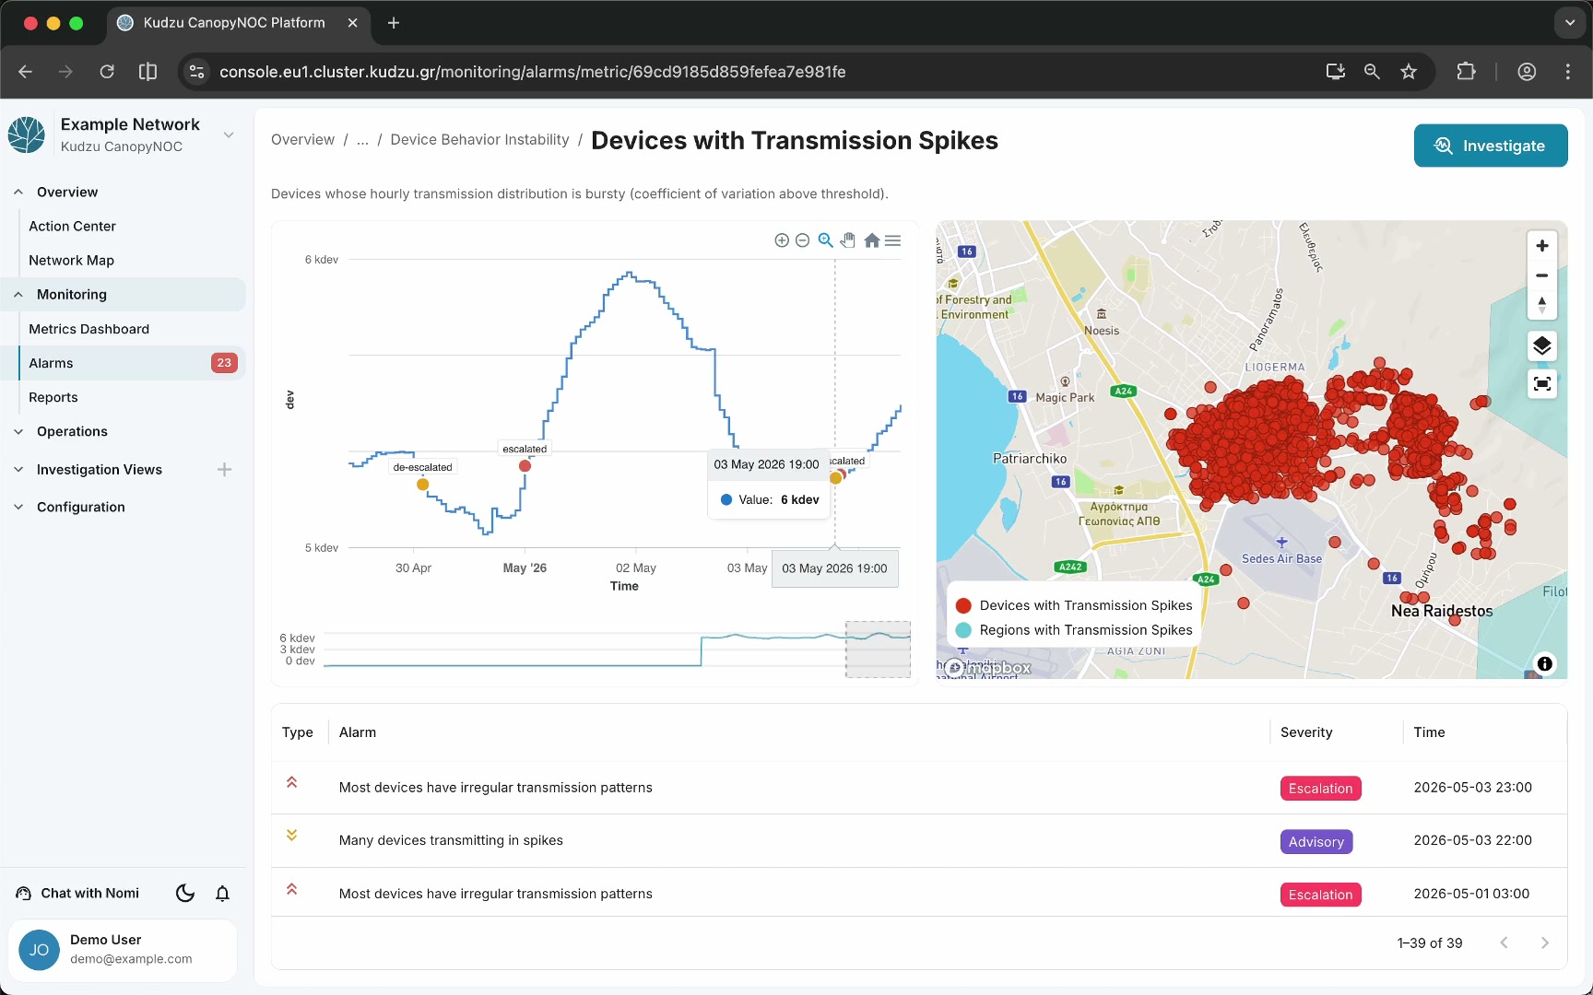The image size is (1593, 995).
Task: Bookmark this page with star icon
Action: tap(1409, 72)
